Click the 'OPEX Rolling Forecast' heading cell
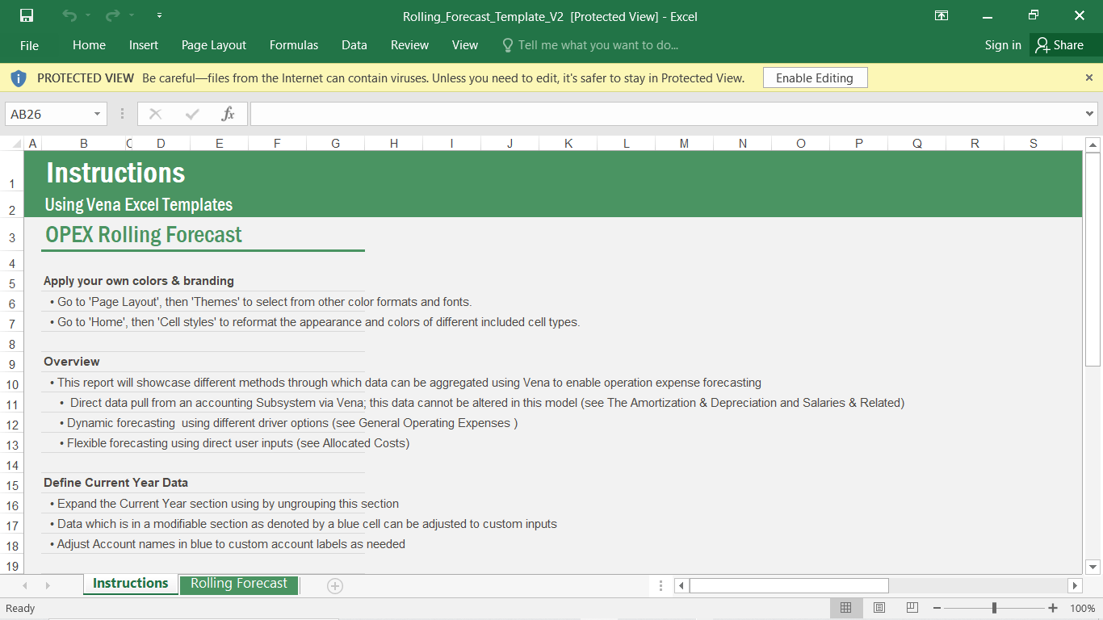 [x=144, y=235]
